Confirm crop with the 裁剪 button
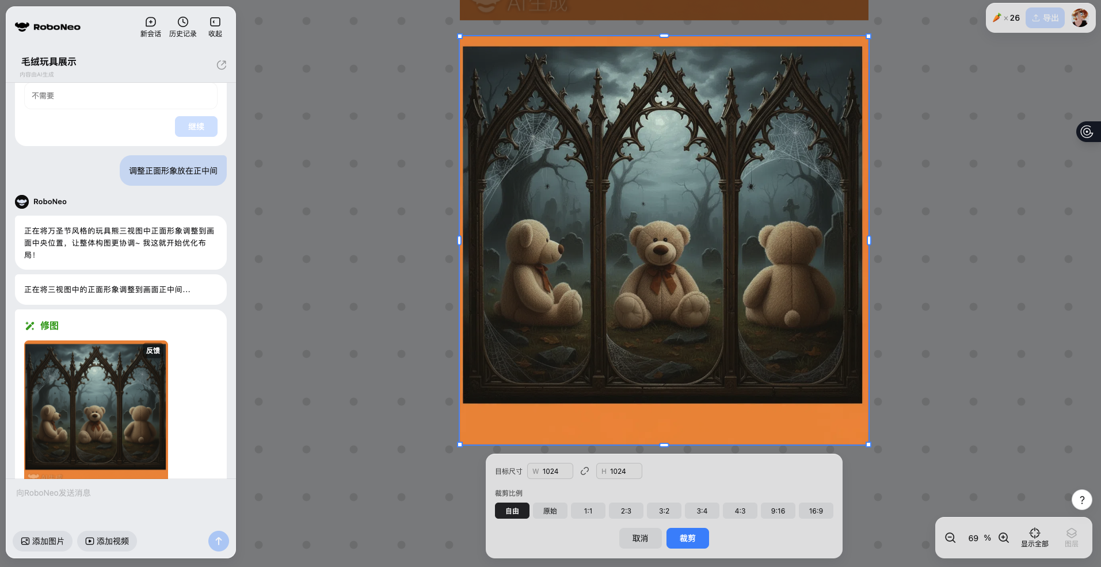Screen dimensions: 1101x567 point(687,538)
